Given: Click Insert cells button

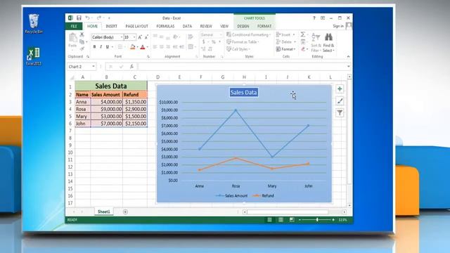Looking at the screenshot, I should [285, 34].
